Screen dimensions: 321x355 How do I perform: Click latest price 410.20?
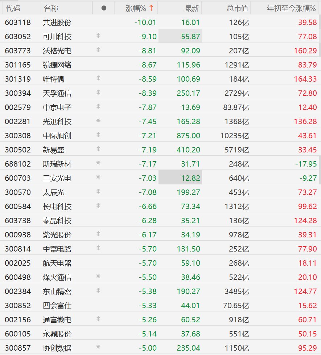188,150
